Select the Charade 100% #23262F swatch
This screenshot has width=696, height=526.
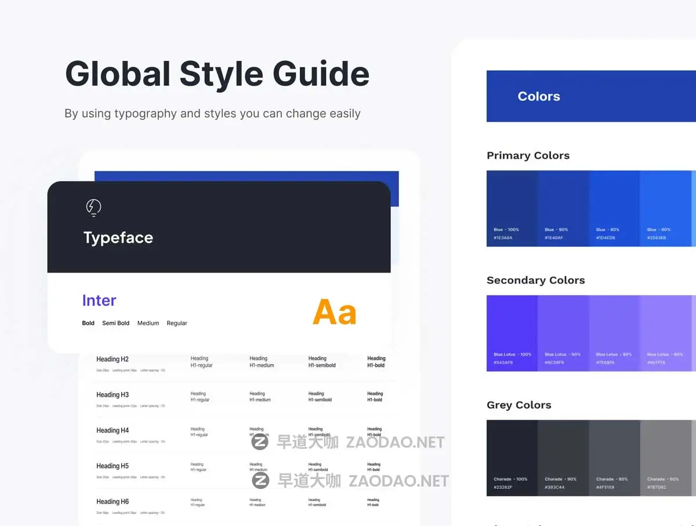tap(512, 458)
